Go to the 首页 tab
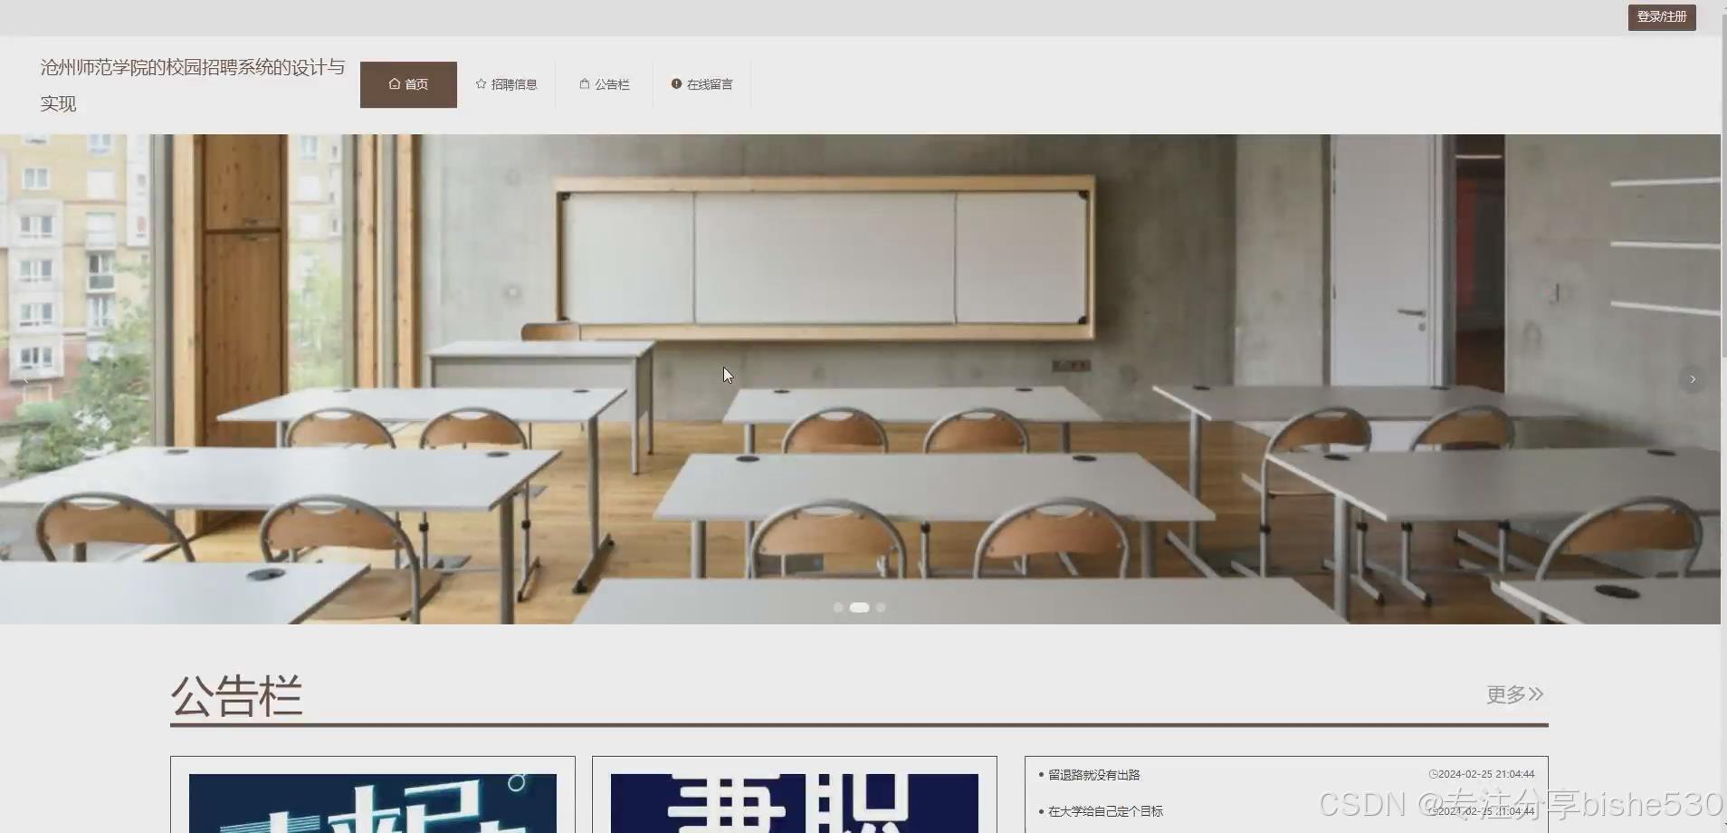This screenshot has width=1727, height=833. pyautogui.click(x=408, y=84)
